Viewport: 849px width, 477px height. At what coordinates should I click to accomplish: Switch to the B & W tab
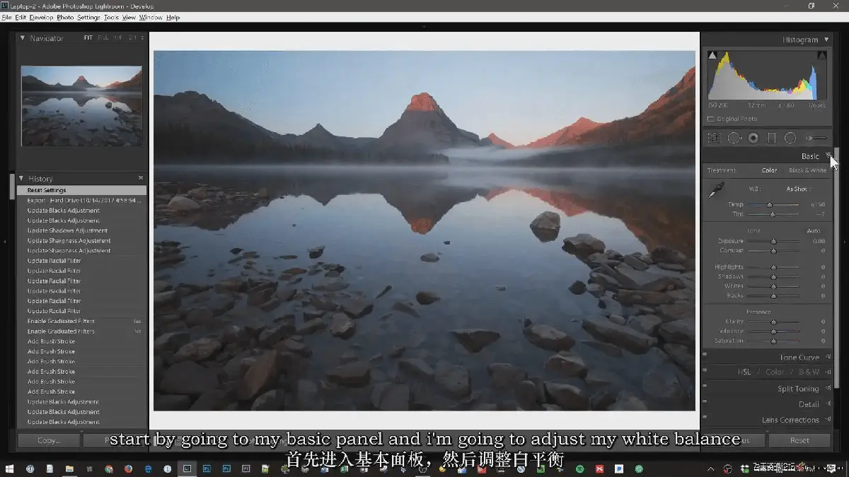click(x=809, y=372)
